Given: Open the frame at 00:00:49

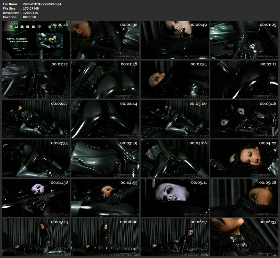Looking at the screenshot, I should click(175, 40).
